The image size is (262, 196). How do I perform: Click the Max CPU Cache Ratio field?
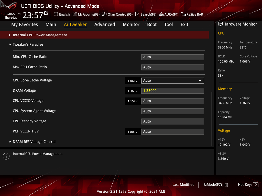(x=173, y=67)
